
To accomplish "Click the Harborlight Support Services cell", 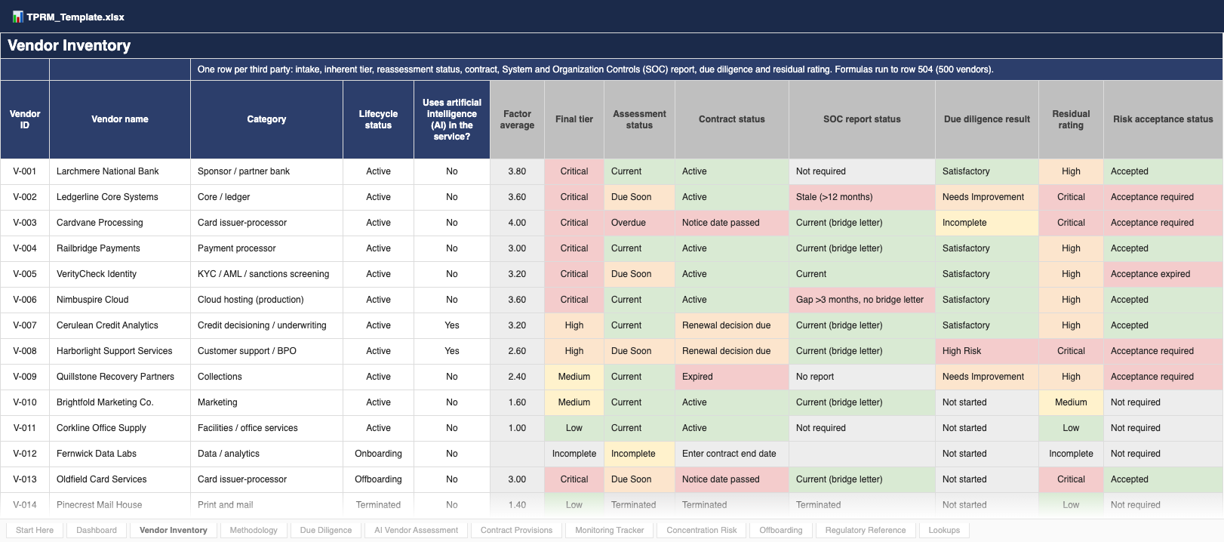I will pyautogui.click(x=120, y=351).
